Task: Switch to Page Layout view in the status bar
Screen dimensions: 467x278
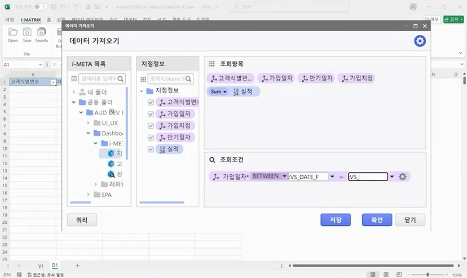Action: (386, 275)
